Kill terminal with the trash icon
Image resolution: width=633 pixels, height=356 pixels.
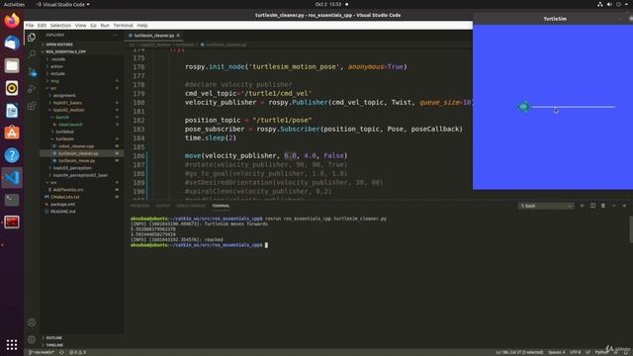pyautogui.click(x=603, y=206)
